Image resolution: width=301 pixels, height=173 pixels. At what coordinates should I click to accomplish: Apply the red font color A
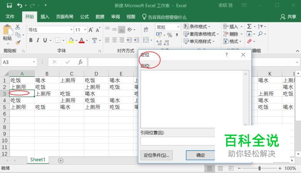click(82, 40)
